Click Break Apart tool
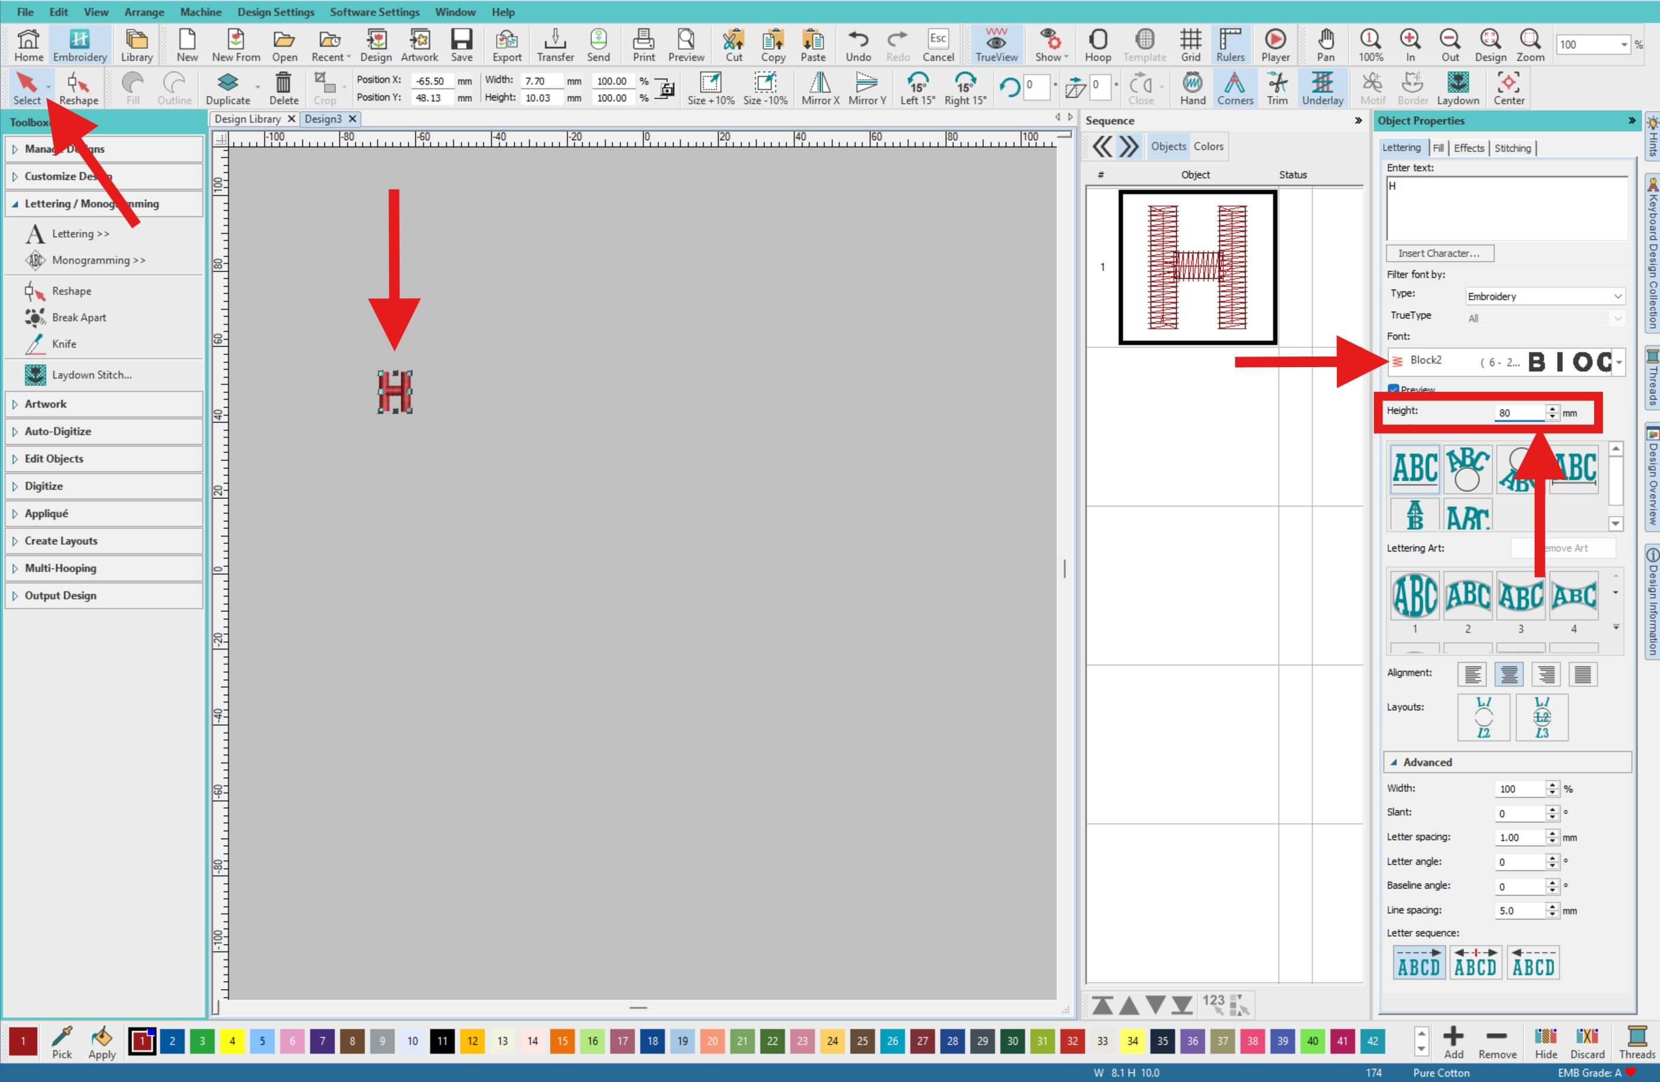This screenshot has height=1082, width=1660. pyautogui.click(x=65, y=317)
